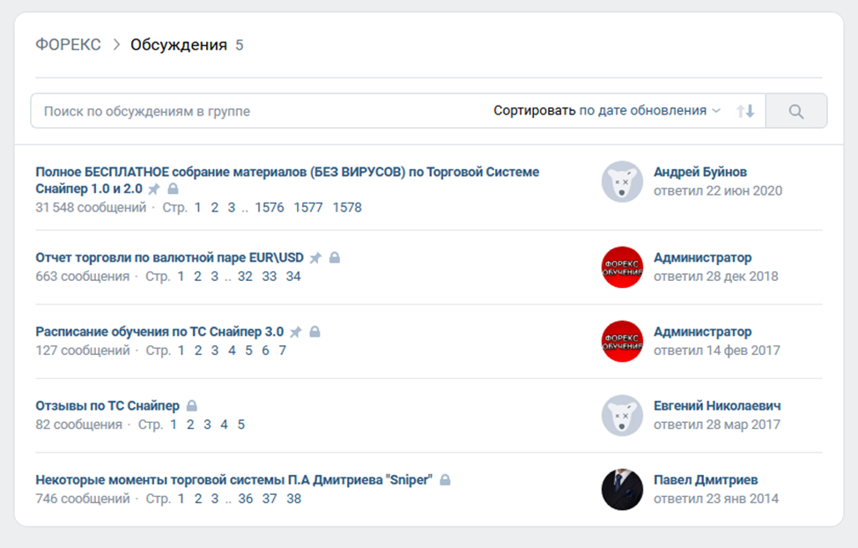Go to page 38 of the Sniper topic
This screenshot has height=548, width=858.
click(294, 499)
